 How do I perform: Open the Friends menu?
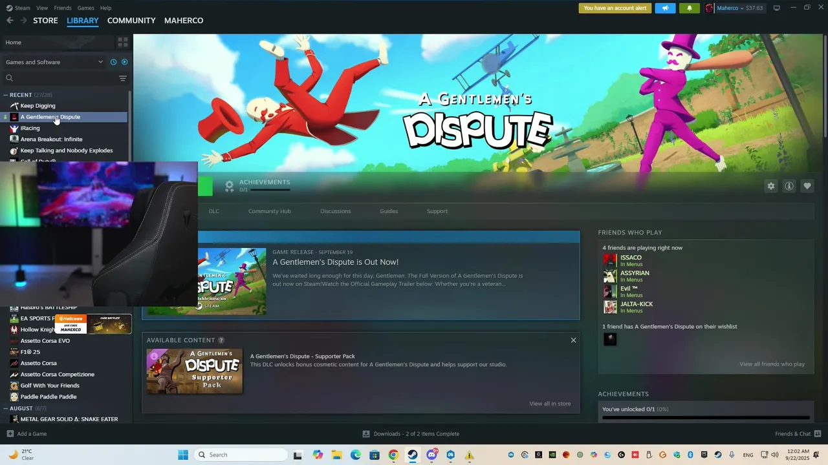click(63, 8)
